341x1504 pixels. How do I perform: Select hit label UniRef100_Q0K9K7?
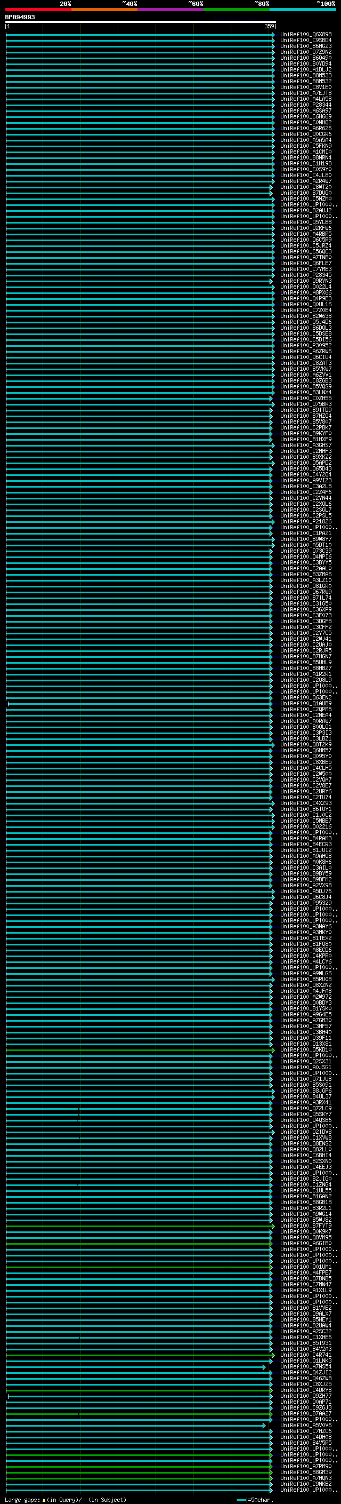[306, 1232]
